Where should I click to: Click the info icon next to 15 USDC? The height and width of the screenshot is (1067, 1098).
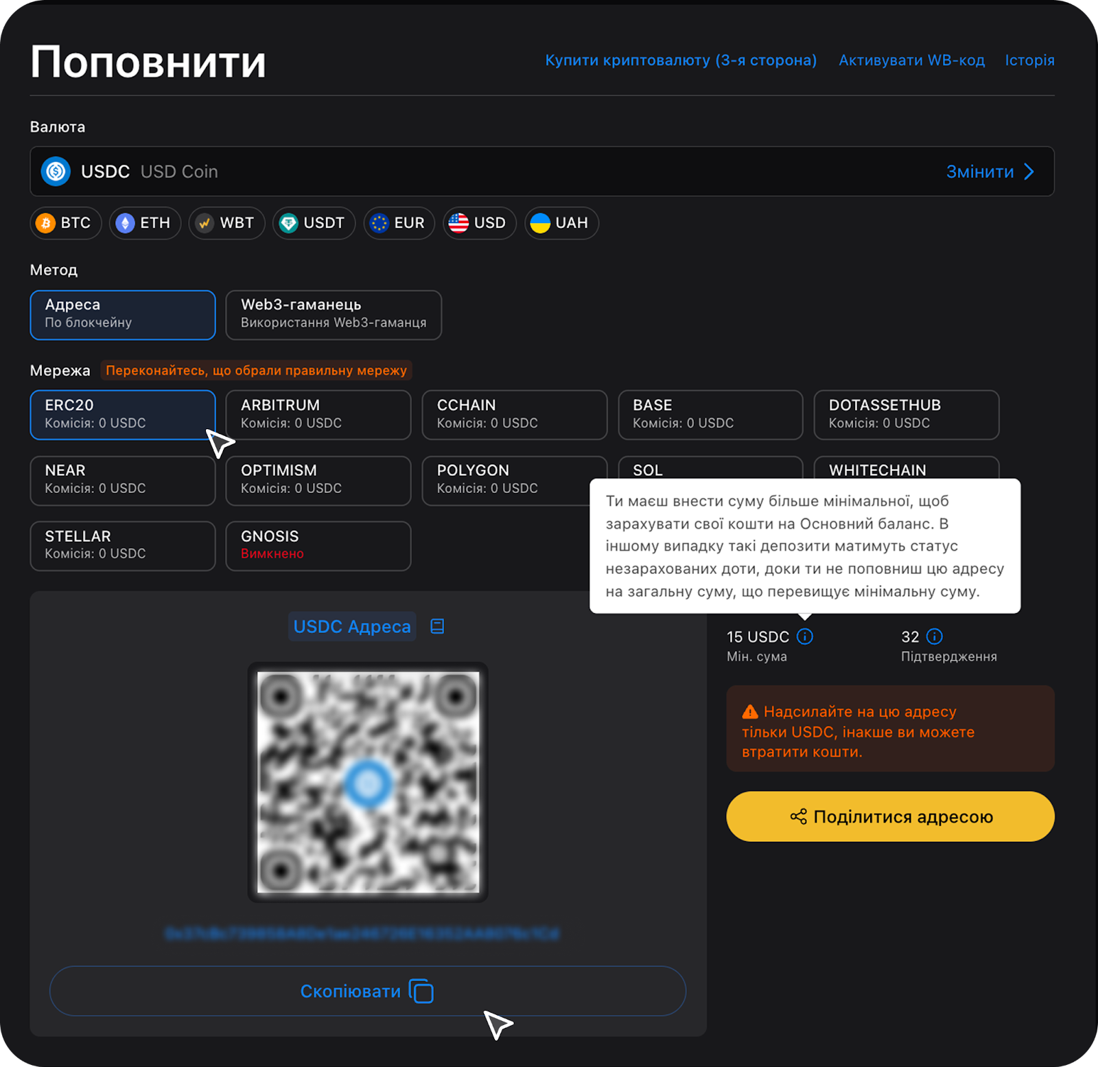804,636
